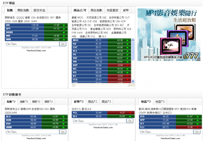Image resolution: width=213 pixels, height=141 pixels.
Task: Click the EET ticker row
Action: (x=170, y=123)
